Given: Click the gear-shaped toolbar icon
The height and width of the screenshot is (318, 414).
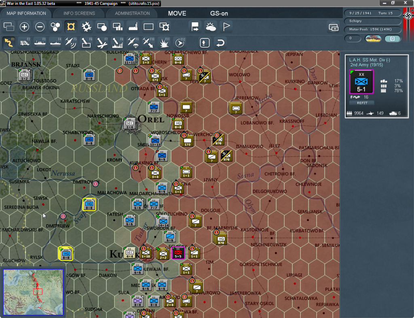Looking at the screenshot, I should [x=87, y=27].
